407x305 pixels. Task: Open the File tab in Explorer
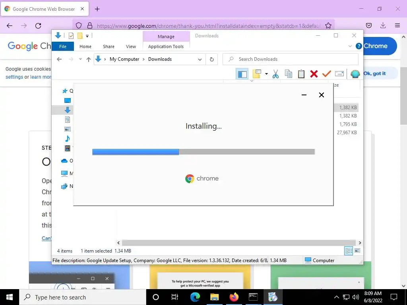click(63, 46)
